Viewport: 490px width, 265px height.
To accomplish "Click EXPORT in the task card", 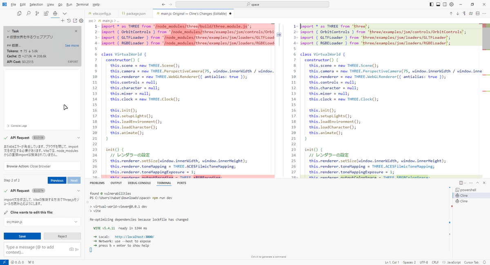I will tap(73, 62).
